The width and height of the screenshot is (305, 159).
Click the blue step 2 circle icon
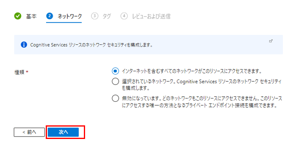point(50,16)
